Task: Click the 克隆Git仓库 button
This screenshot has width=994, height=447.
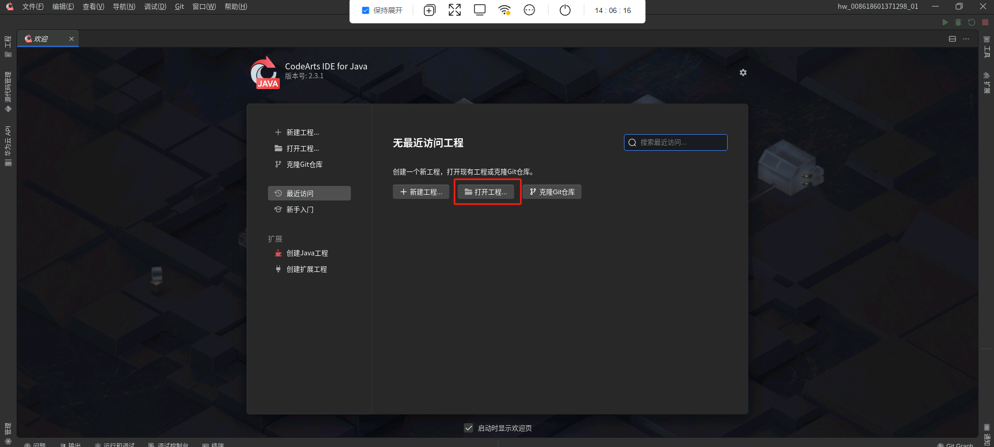Action: 552,192
